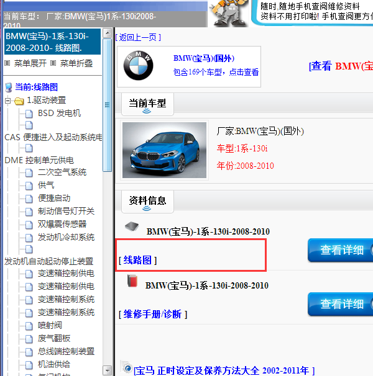Click document icon beside 双爆震传感器
This screenshot has height=376, width=373.
pyautogui.click(x=29, y=225)
